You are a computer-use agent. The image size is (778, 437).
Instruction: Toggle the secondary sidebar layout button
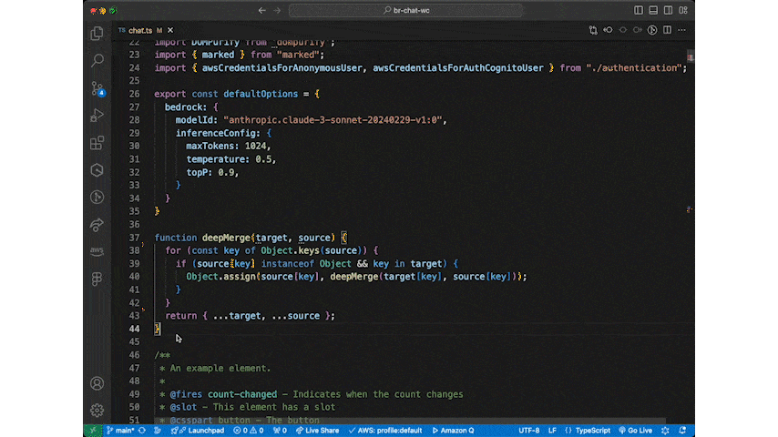coord(670,10)
